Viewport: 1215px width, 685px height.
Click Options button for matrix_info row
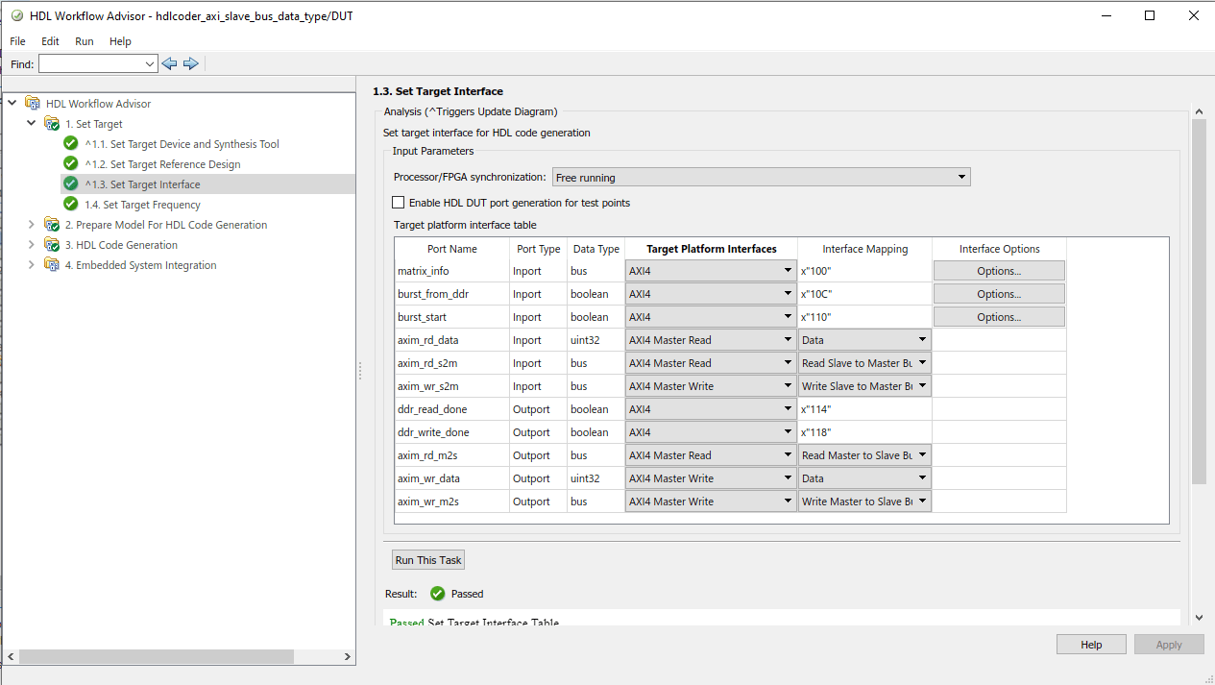[999, 271]
